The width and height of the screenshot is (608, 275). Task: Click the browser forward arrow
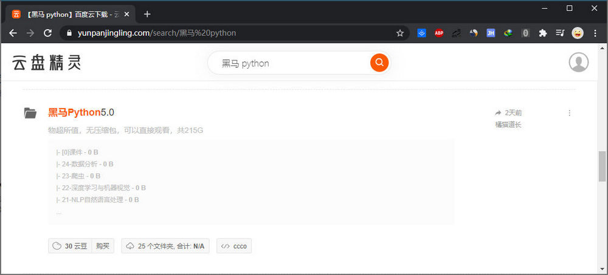[30, 33]
